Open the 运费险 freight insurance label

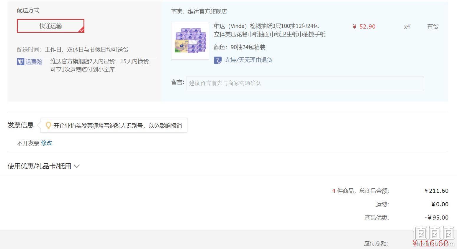tap(34, 62)
